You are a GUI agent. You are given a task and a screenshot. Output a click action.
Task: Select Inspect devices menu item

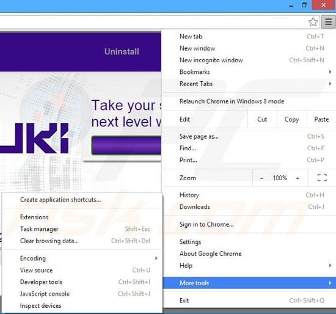[x=82, y=305]
